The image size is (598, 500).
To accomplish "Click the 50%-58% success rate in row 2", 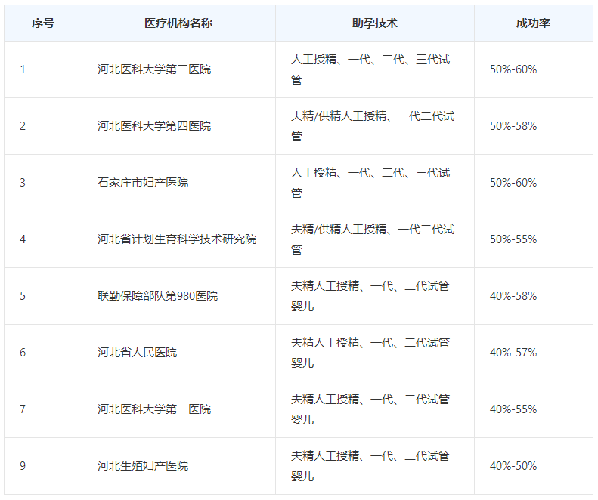I will pyautogui.click(x=513, y=126).
